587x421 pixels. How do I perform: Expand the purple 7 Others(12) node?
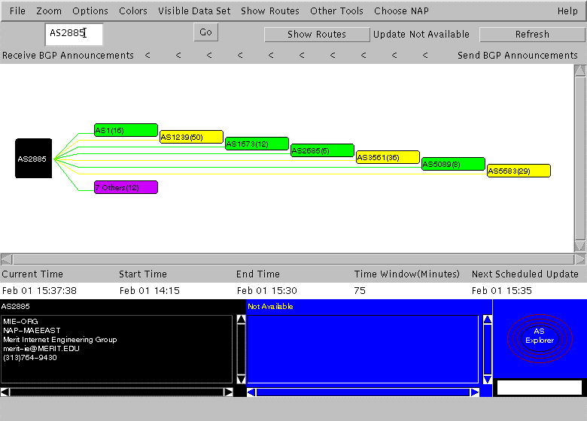coord(126,187)
